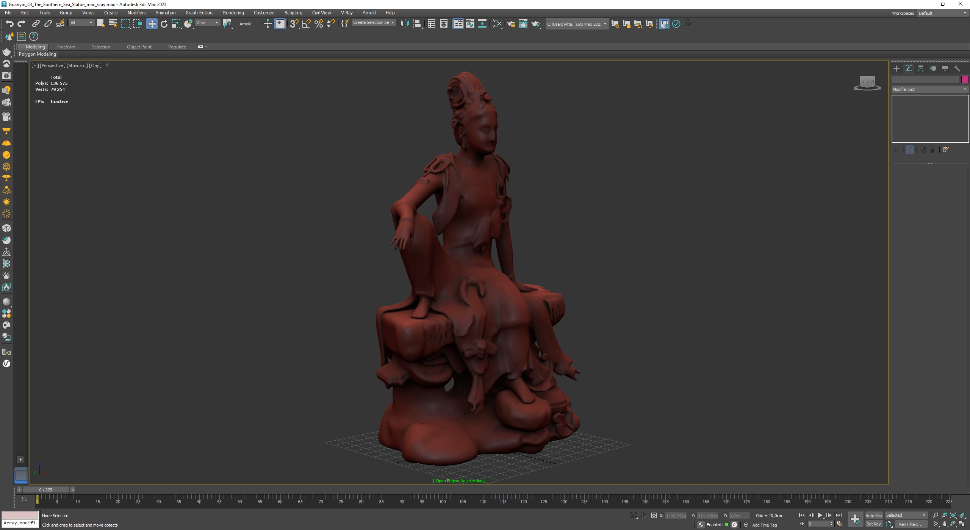Click the object name input field

[925, 79]
